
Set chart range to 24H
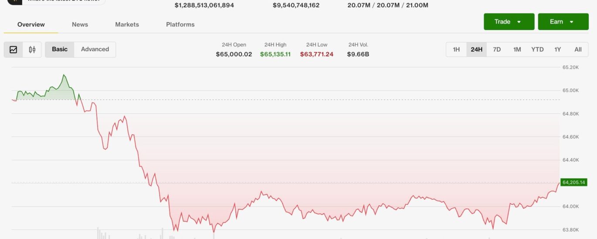[476, 50]
